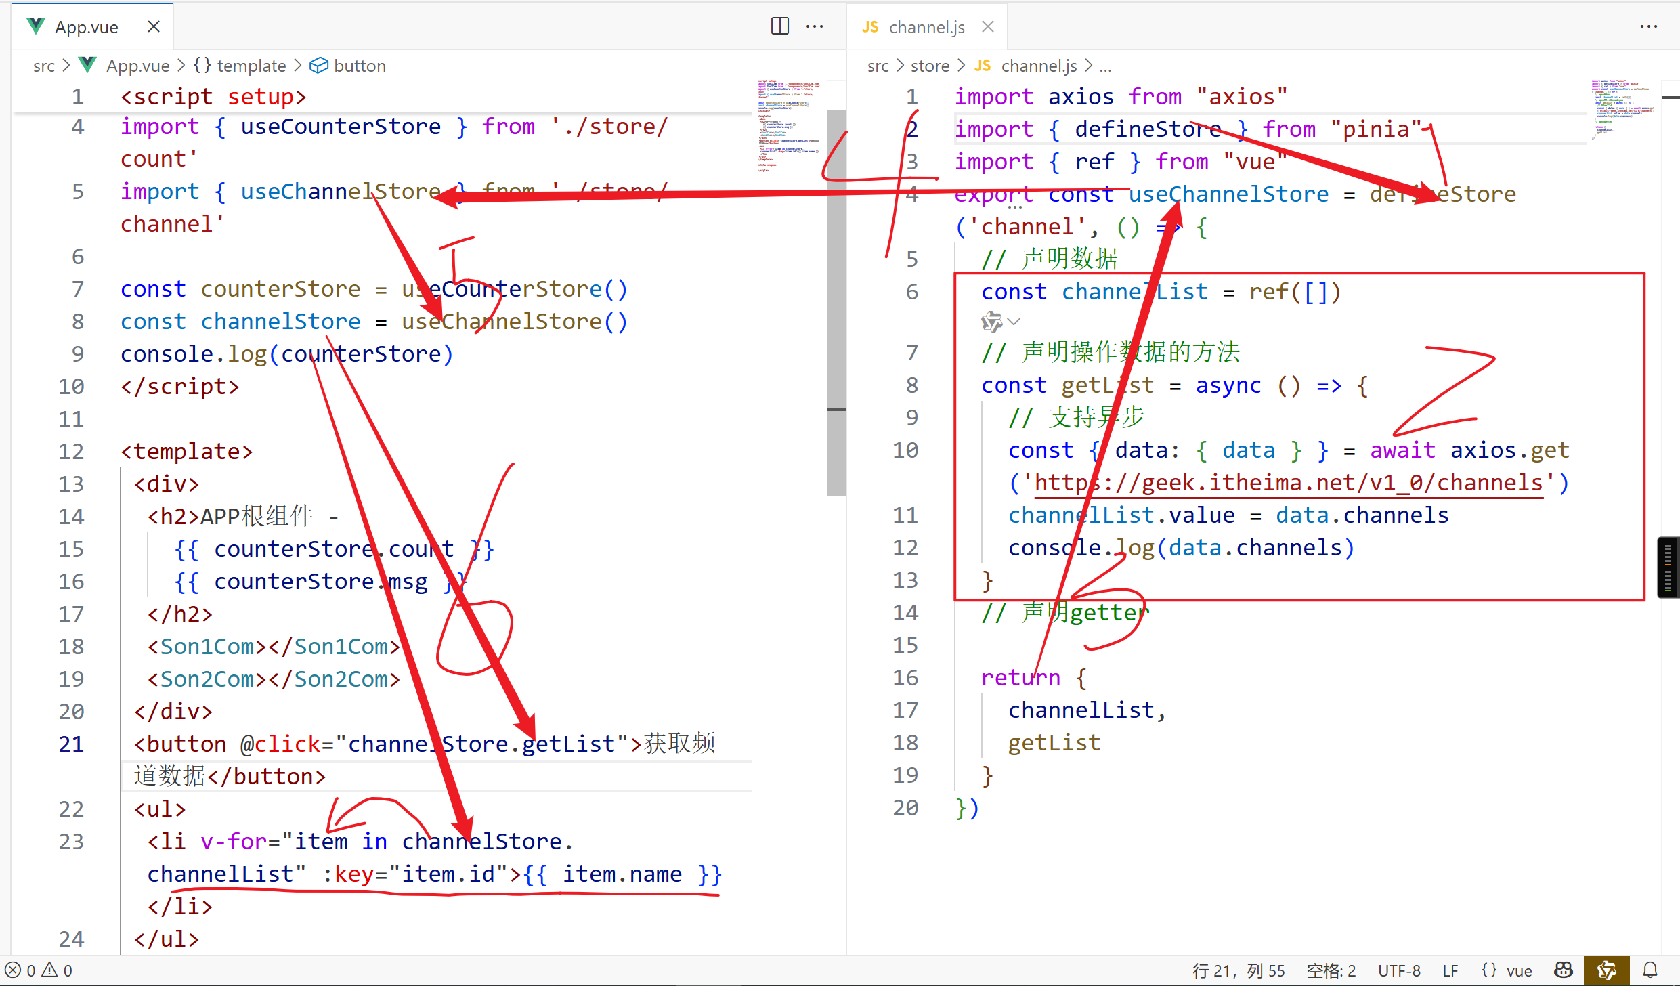Click the AI code lens icon above line 7
The height and width of the screenshot is (986, 1680).
(x=991, y=322)
